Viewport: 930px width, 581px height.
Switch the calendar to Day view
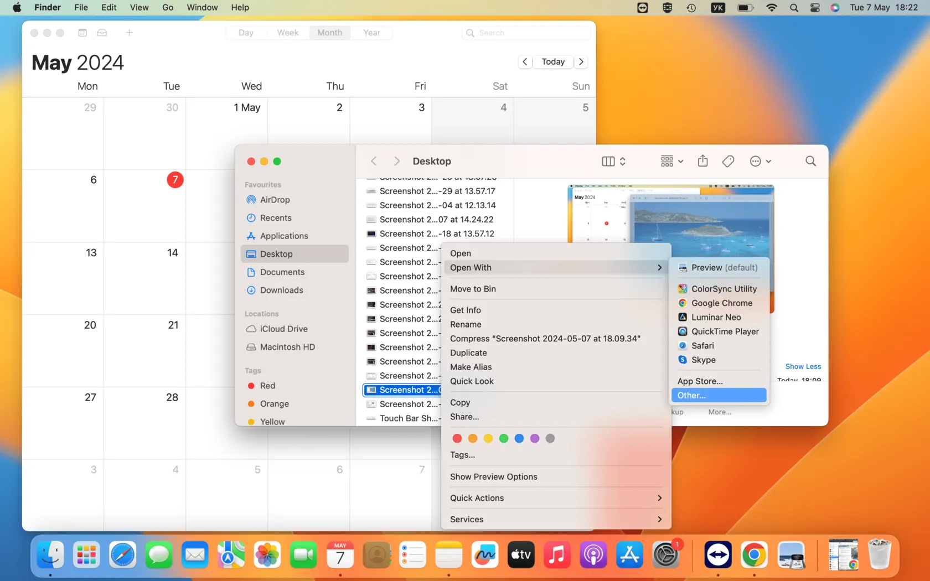246,33
